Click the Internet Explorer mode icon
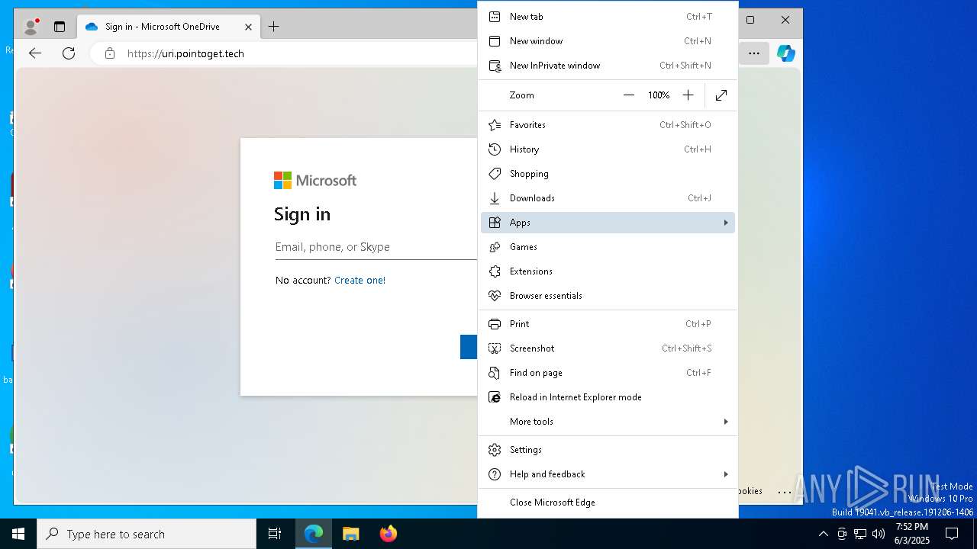 (x=495, y=397)
